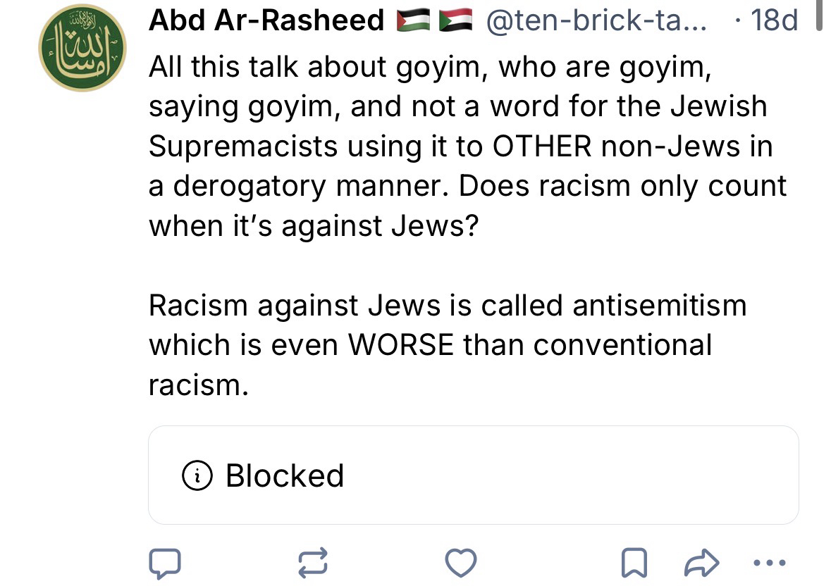Click the paragraph starting "All this talk"
The height and width of the screenshot is (586, 831).
[x=467, y=146]
